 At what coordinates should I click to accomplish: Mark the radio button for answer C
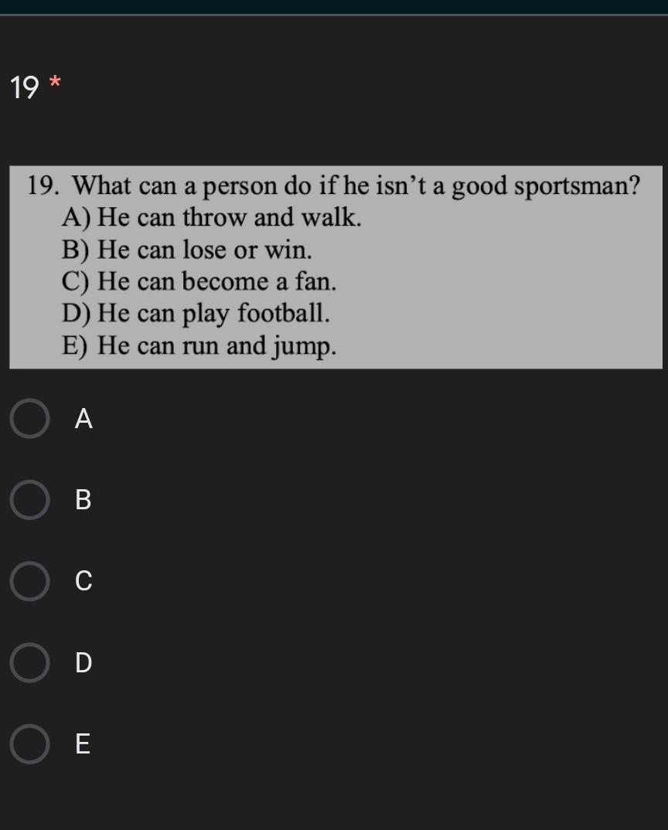pos(30,581)
